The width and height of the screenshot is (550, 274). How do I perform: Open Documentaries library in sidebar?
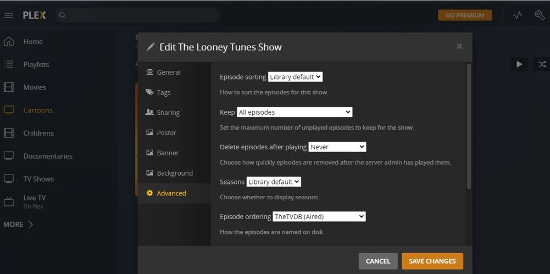pyautogui.click(x=48, y=156)
